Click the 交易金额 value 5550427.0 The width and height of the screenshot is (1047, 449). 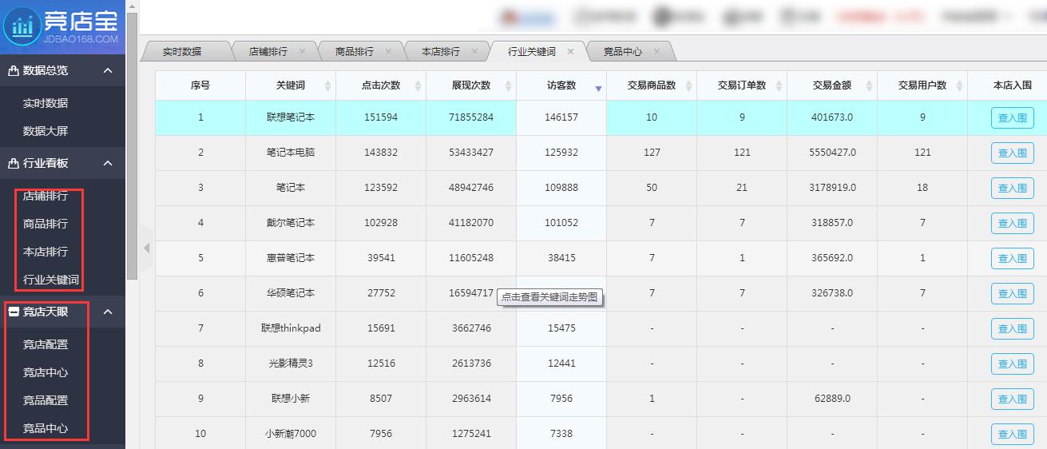tap(832, 153)
